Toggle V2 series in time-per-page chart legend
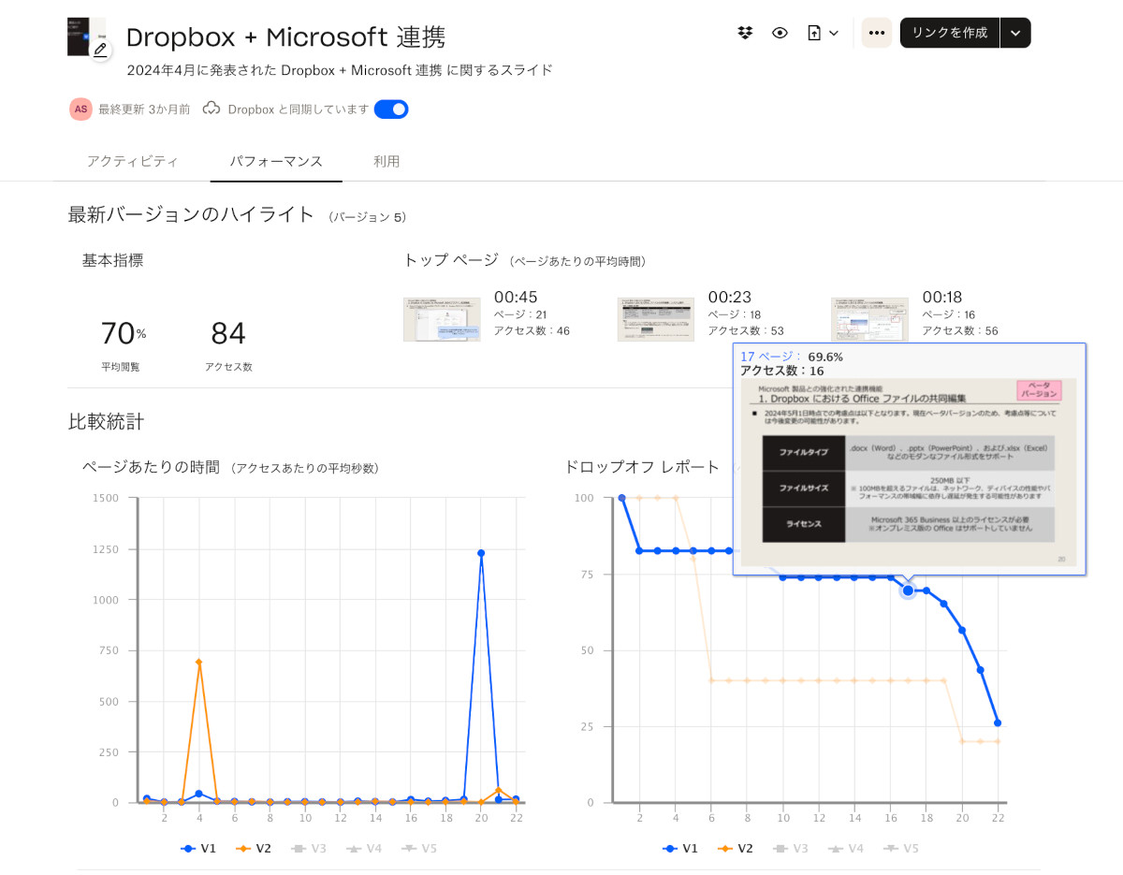 (254, 848)
